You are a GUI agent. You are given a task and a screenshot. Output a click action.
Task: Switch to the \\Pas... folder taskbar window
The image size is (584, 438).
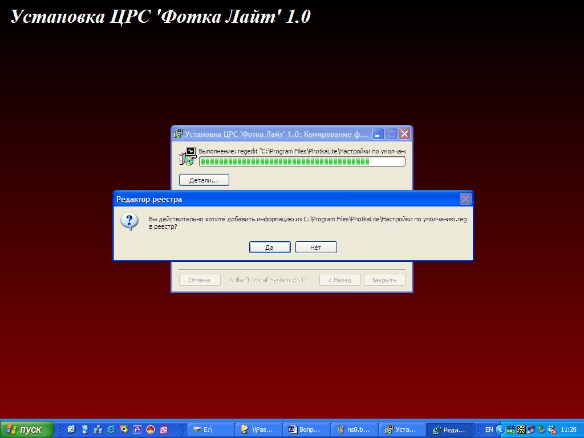pos(258,429)
